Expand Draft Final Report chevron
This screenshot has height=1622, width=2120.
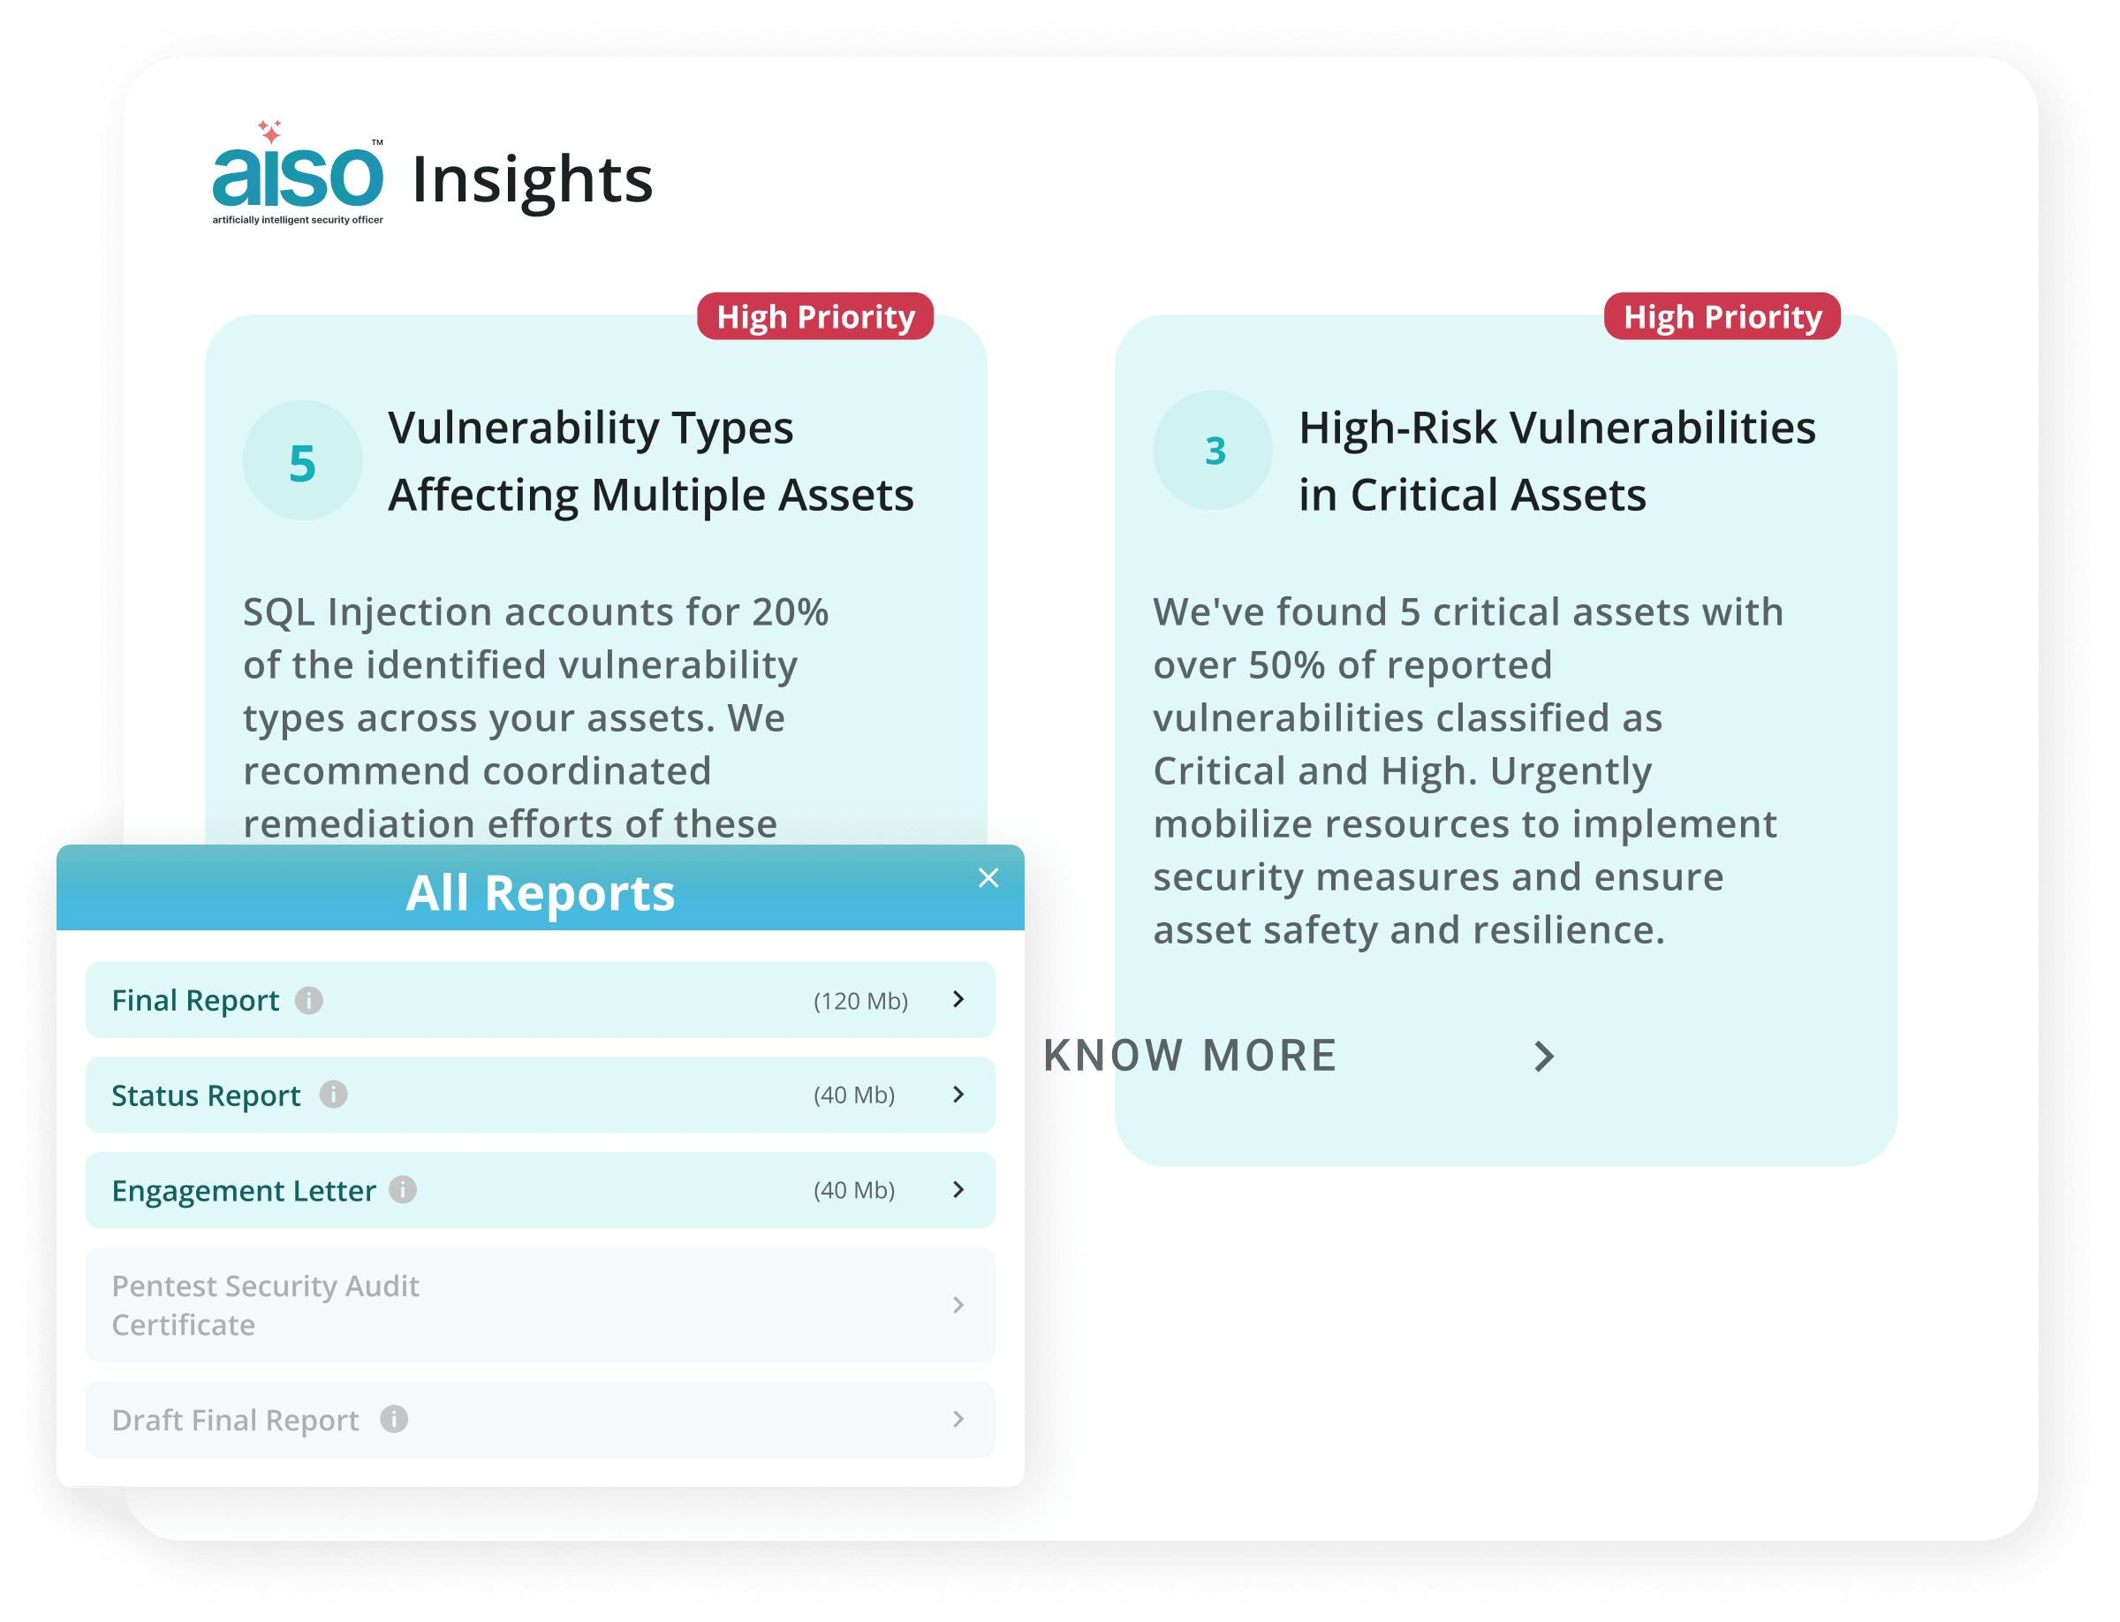point(958,1418)
